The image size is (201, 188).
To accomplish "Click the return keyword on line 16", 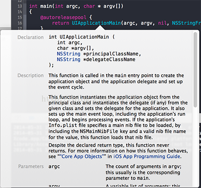I will coord(61,23).
